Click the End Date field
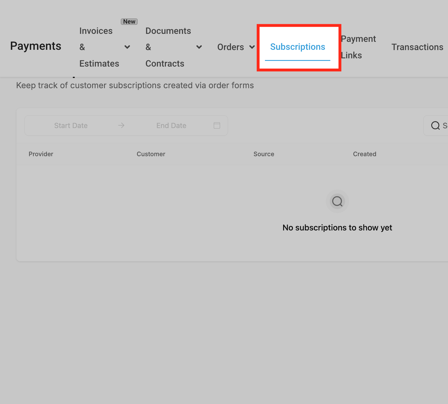Viewport: 448px width, 404px height. [171, 125]
